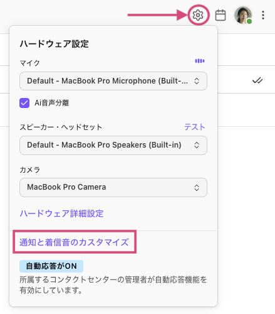Viewport: 275px width, 314px height.
Task: Toggle the Ai音声分離 checkbox
Action: pyautogui.click(x=24, y=103)
